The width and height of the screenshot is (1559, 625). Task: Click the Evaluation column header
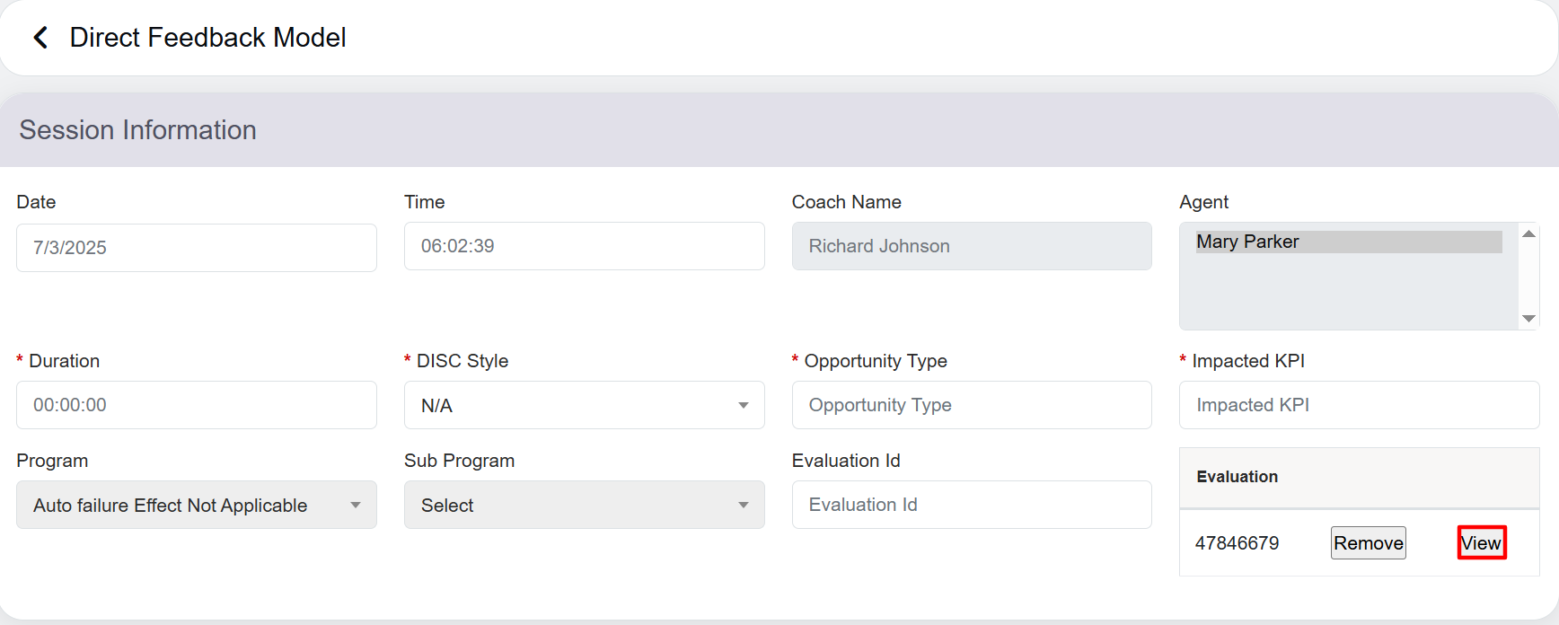point(1237,477)
